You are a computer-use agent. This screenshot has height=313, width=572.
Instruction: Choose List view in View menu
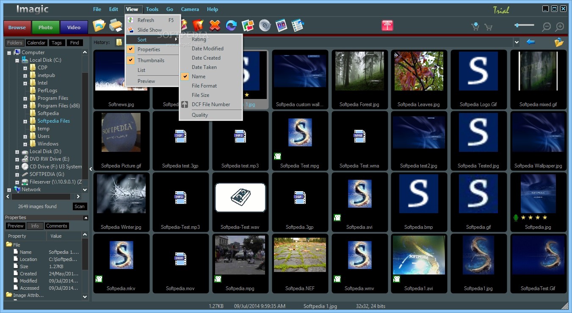click(153, 70)
